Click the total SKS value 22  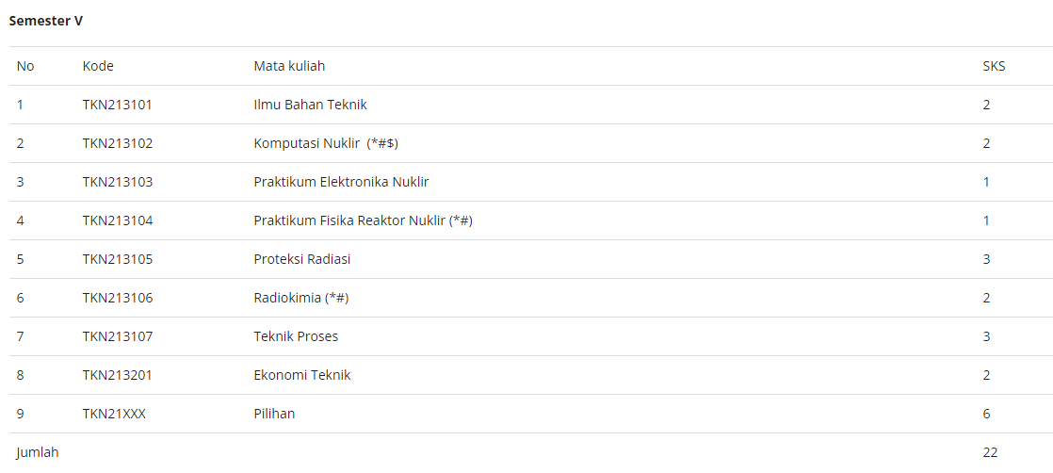(990, 452)
